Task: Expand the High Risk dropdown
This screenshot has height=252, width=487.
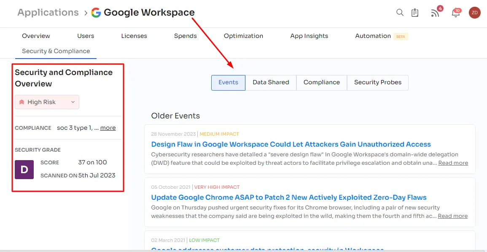Action: (47, 102)
